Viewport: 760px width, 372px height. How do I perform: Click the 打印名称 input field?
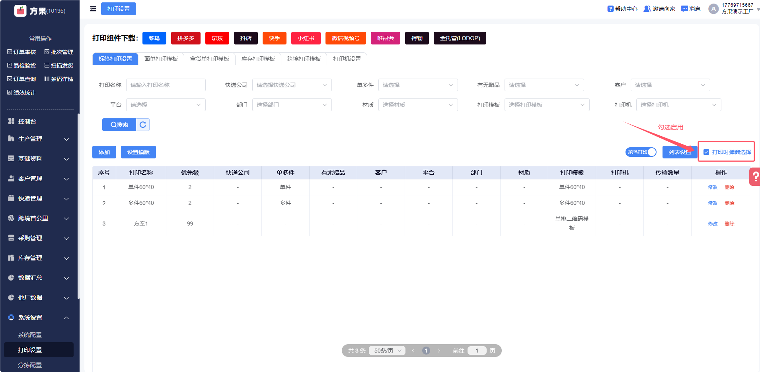tap(166, 85)
